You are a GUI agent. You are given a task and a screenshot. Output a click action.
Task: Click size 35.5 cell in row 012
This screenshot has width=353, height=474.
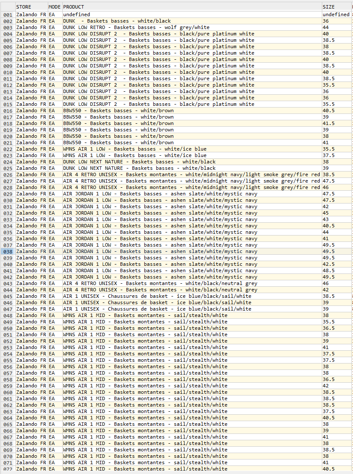(x=337, y=85)
